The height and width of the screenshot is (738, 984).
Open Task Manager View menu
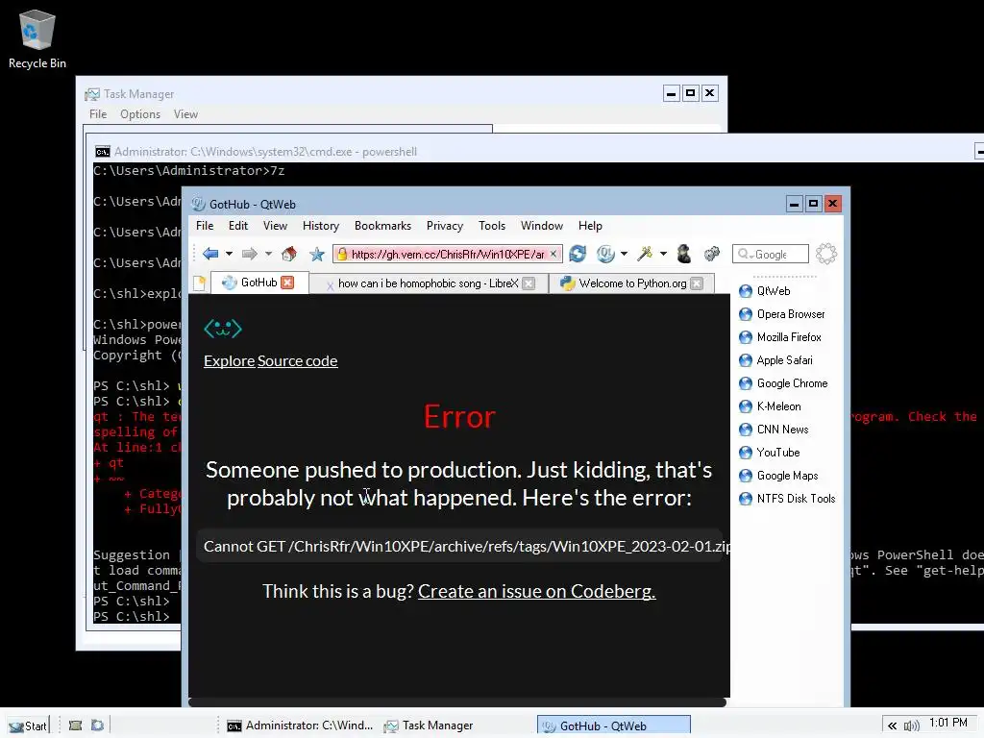coord(185,114)
